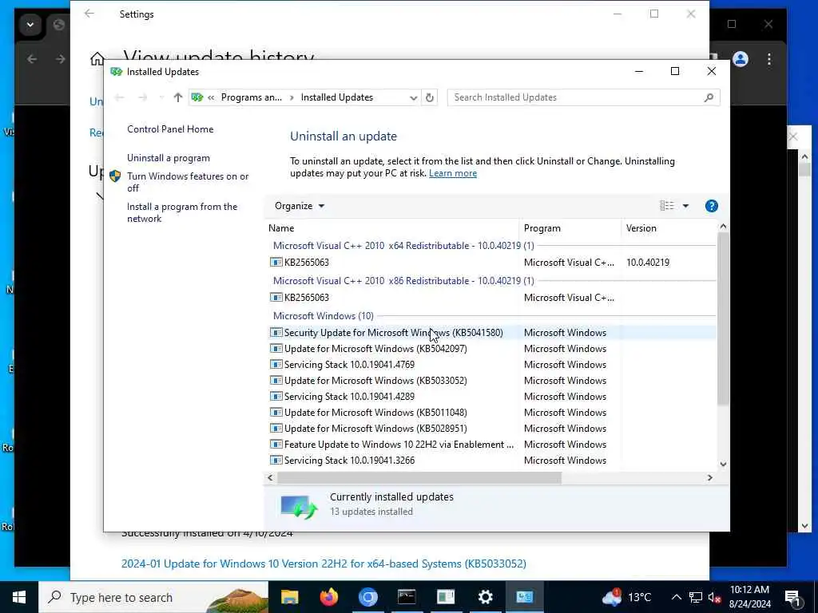Image resolution: width=818 pixels, height=613 pixels.
Task: Open Uninstall a program link
Action: click(x=169, y=158)
